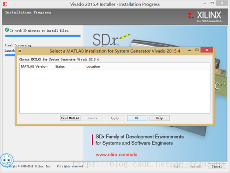The image size is (230, 173).
Task: Click the Apply button in the MATLAB dialog
Action: (115, 118)
